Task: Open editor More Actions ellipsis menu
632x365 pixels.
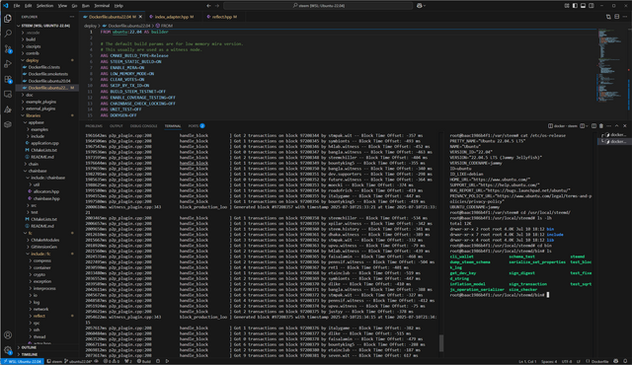Action: coord(625,17)
